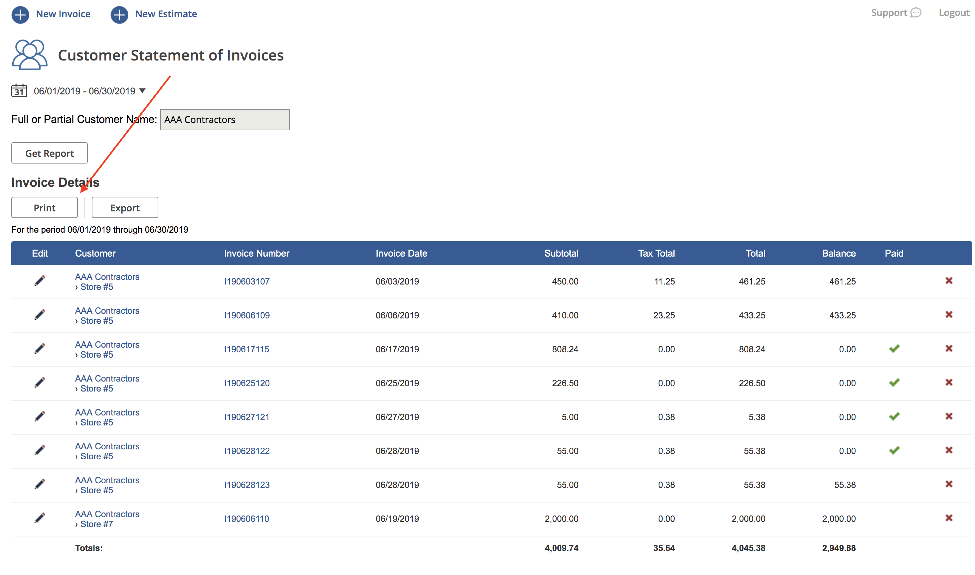Click pencil icon for invoice I190628123
The height and width of the screenshot is (575, 975).
coord(40,484)
